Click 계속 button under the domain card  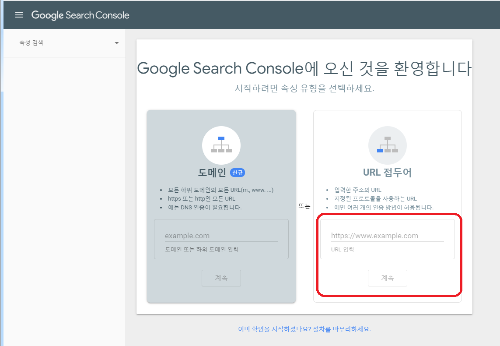(221, 278)
